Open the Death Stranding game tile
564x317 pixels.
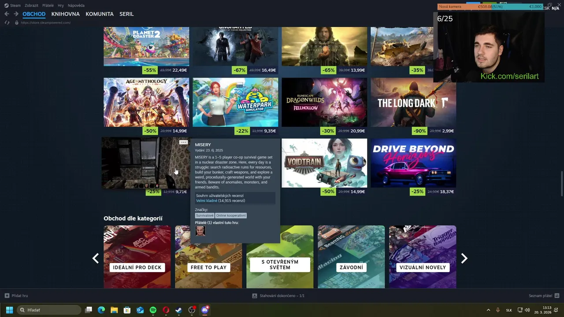coord(324,46)
